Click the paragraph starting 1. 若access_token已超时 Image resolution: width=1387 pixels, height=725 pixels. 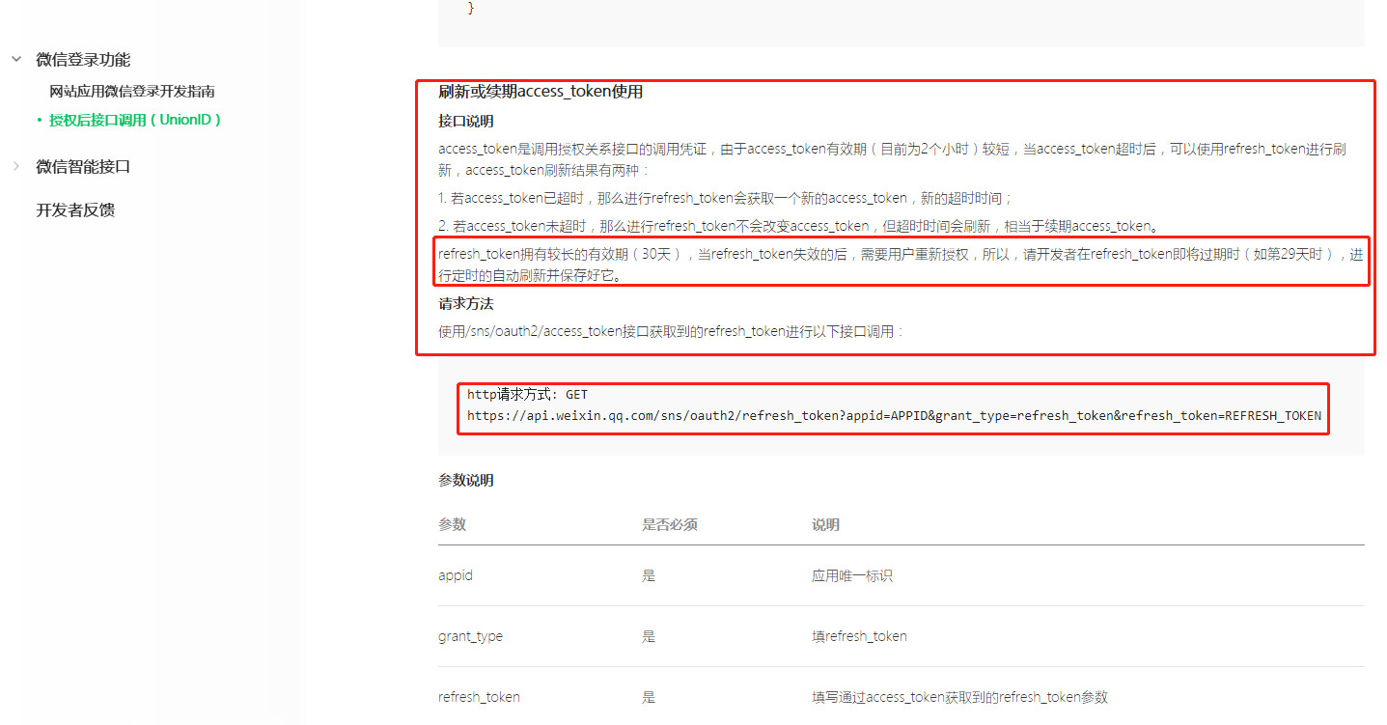725,198
